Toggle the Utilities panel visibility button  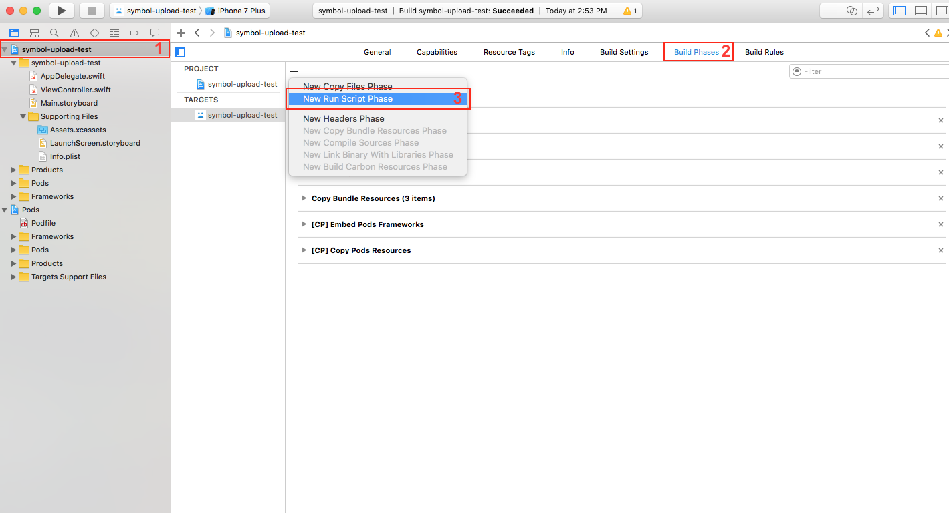point(940,11)
